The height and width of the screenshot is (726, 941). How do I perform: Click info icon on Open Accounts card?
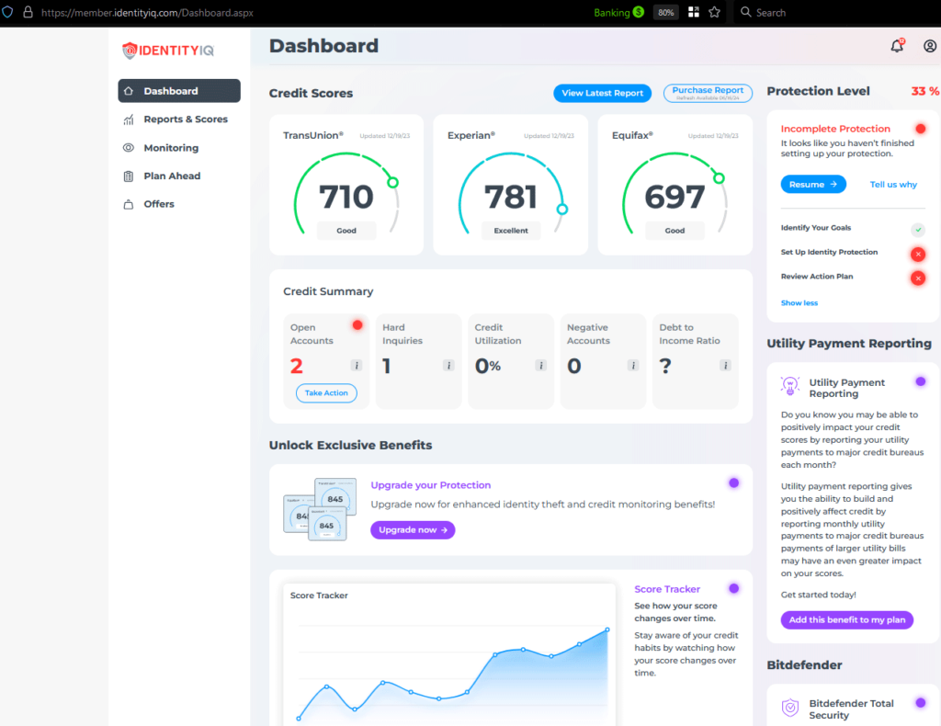357,366
